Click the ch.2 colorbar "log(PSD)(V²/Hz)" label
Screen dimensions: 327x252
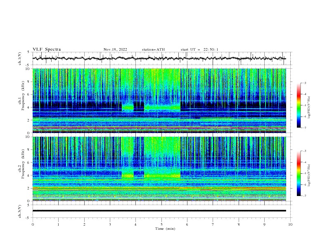point(309,175)
